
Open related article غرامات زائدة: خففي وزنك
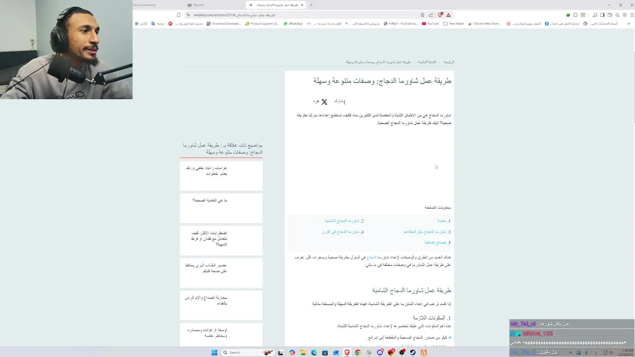point(221,176)
